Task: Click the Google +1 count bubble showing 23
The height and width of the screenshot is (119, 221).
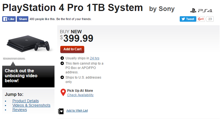Action: (x=210, y=19)
